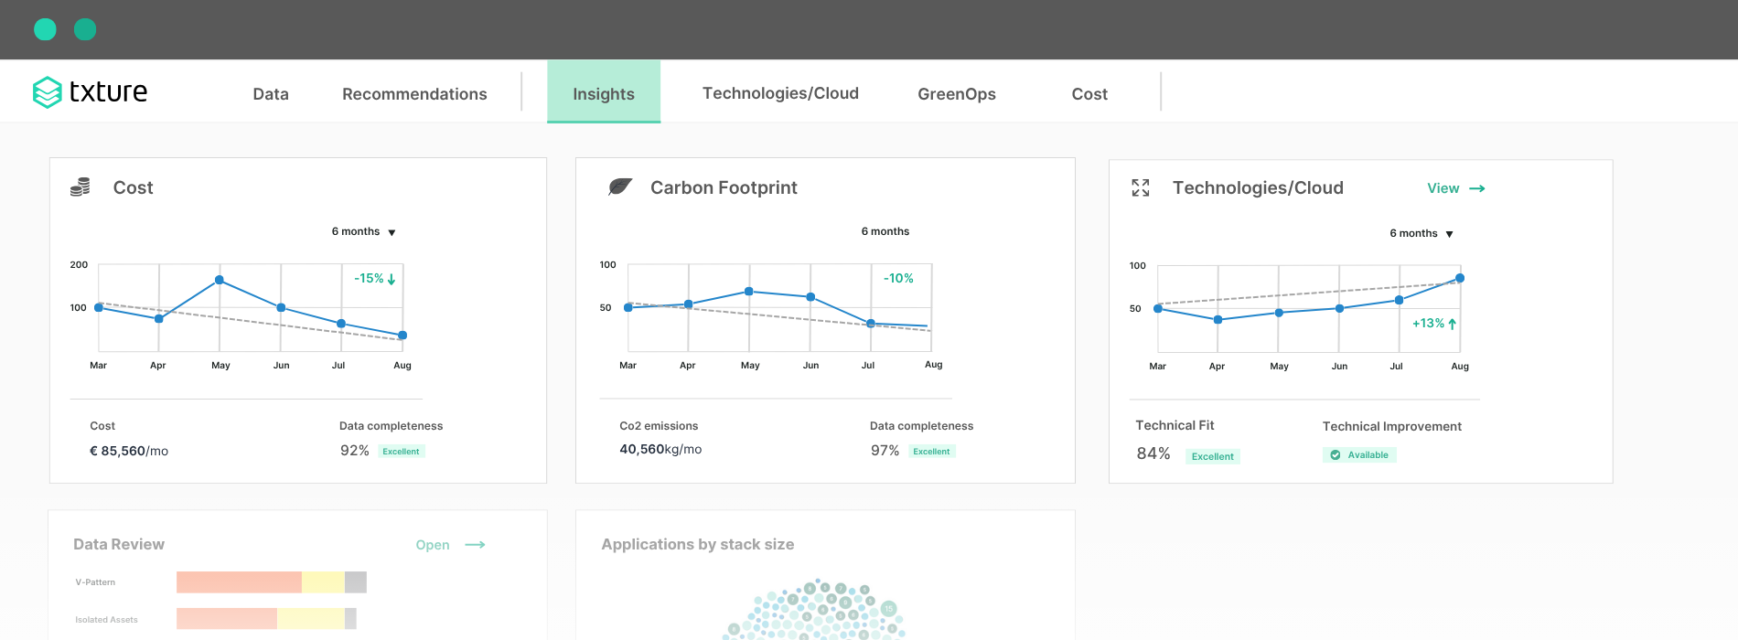1738x640 pixels.
Task: Open the GreenOps tab
Action: point(956,94)
